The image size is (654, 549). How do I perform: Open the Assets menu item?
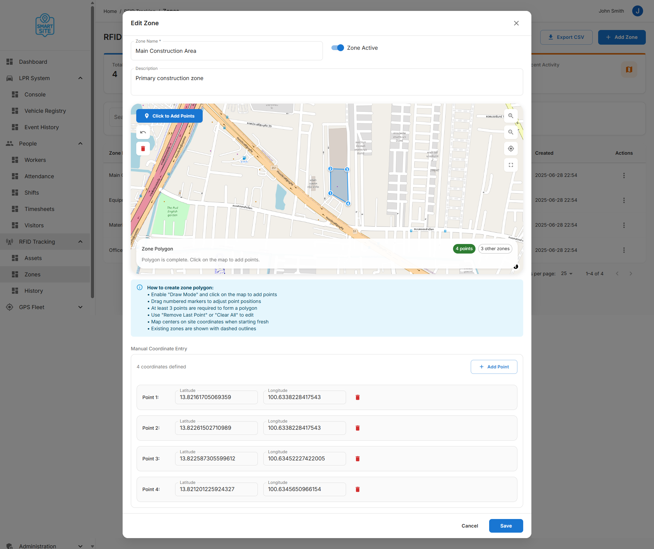point(33,258)
